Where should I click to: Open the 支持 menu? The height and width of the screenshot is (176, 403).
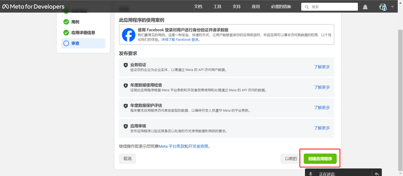click(236, 7)
